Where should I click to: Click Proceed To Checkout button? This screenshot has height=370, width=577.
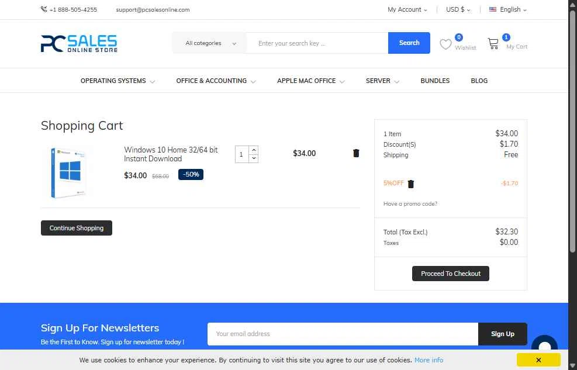451,274
